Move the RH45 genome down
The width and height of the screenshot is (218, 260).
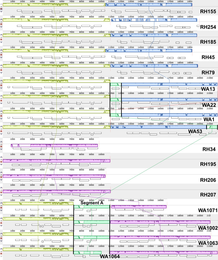[x=1, y=57]
